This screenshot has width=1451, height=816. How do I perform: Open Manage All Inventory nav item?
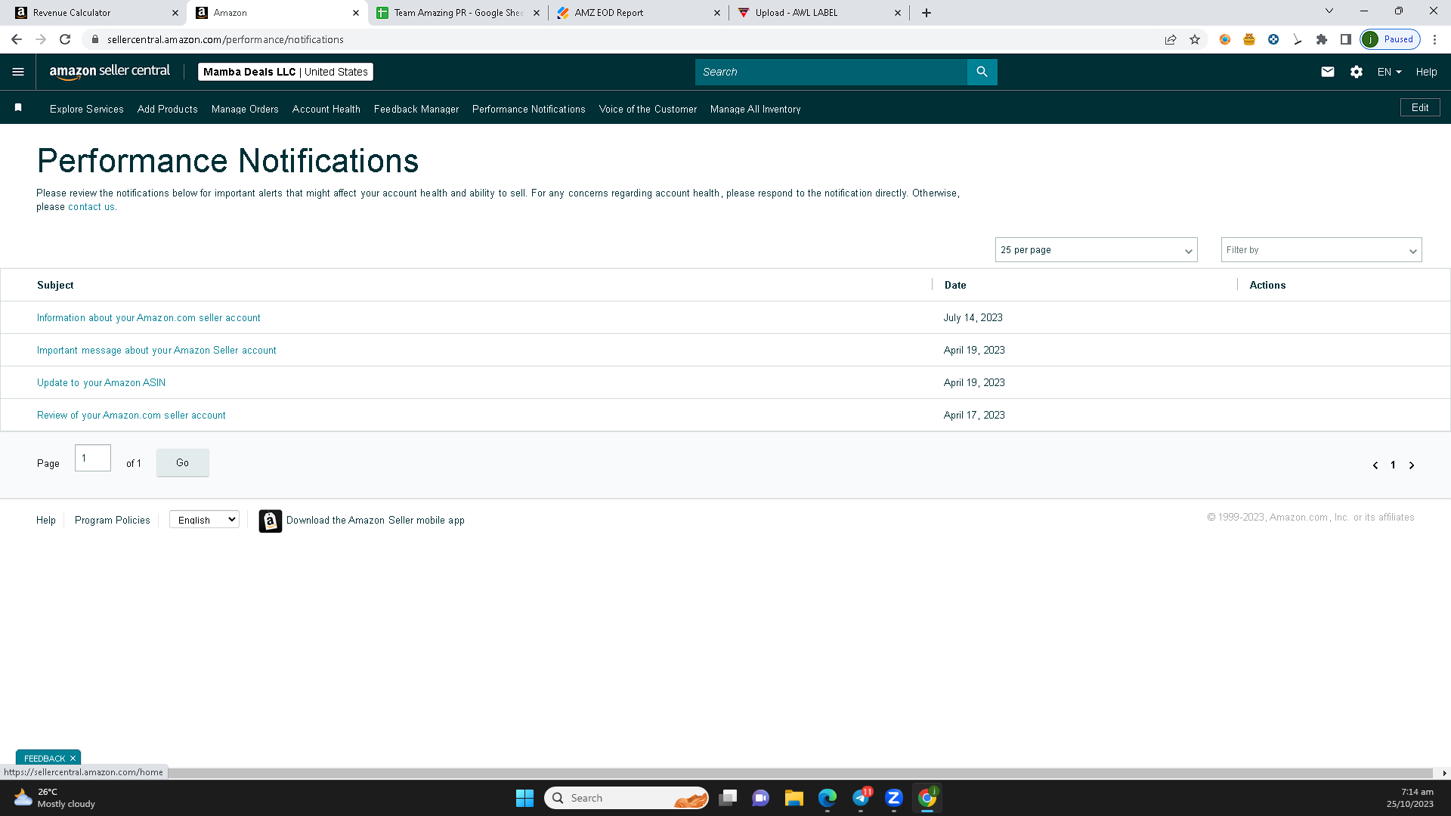click(x=756, y=109)
